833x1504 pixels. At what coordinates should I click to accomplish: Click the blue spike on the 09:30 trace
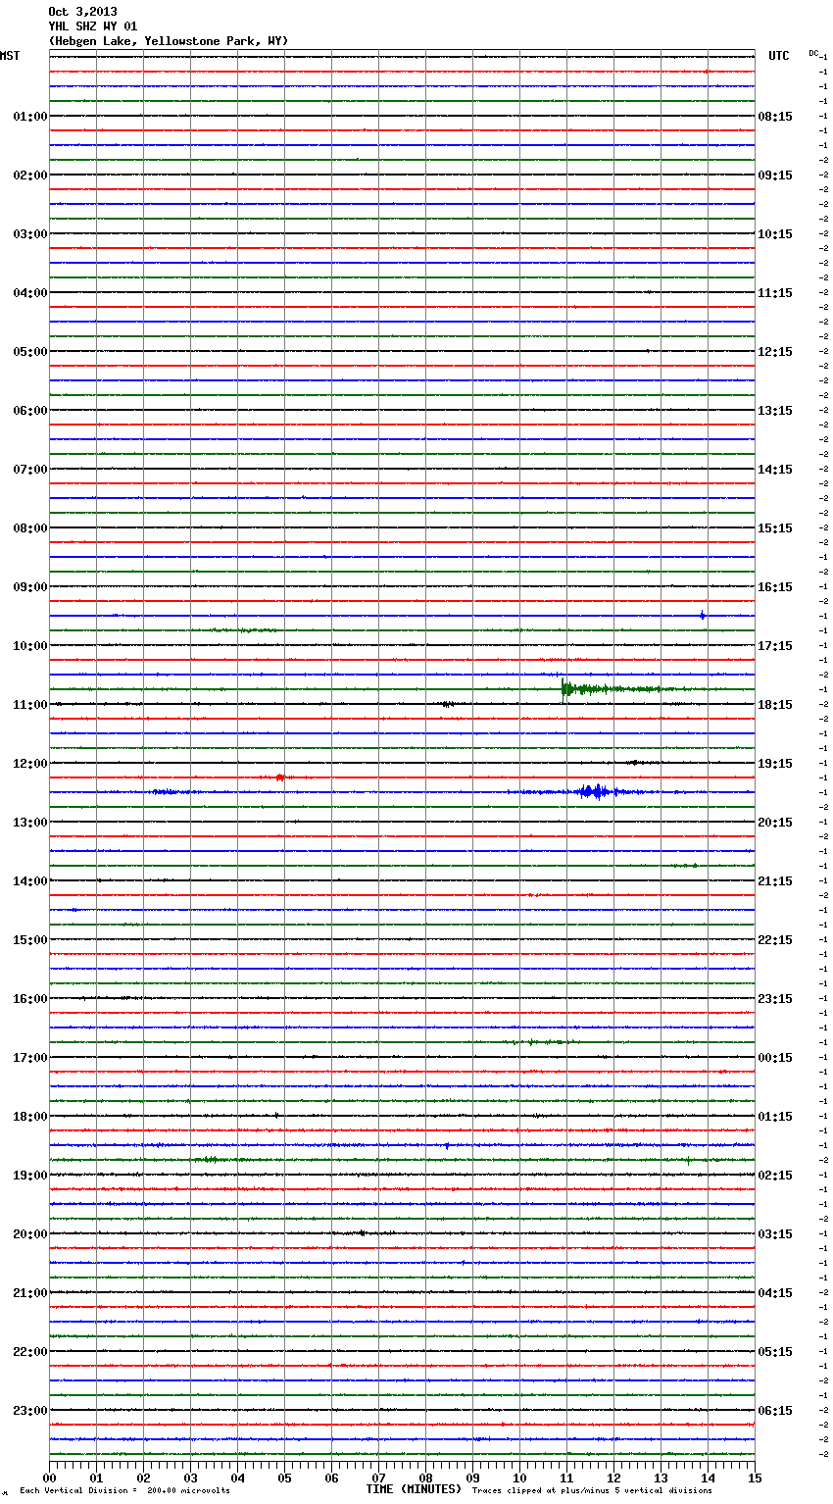[703, 615]
